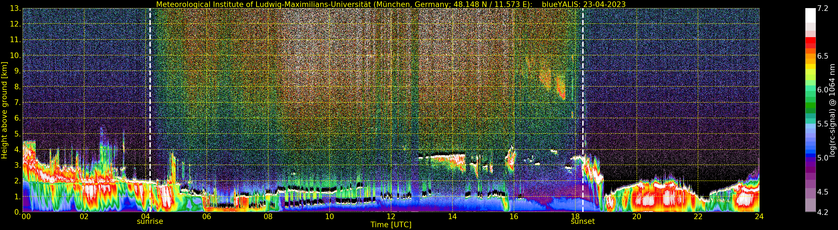Click the x-axis tick label '12'
838x230 pixels.
(x=391, y=217)
